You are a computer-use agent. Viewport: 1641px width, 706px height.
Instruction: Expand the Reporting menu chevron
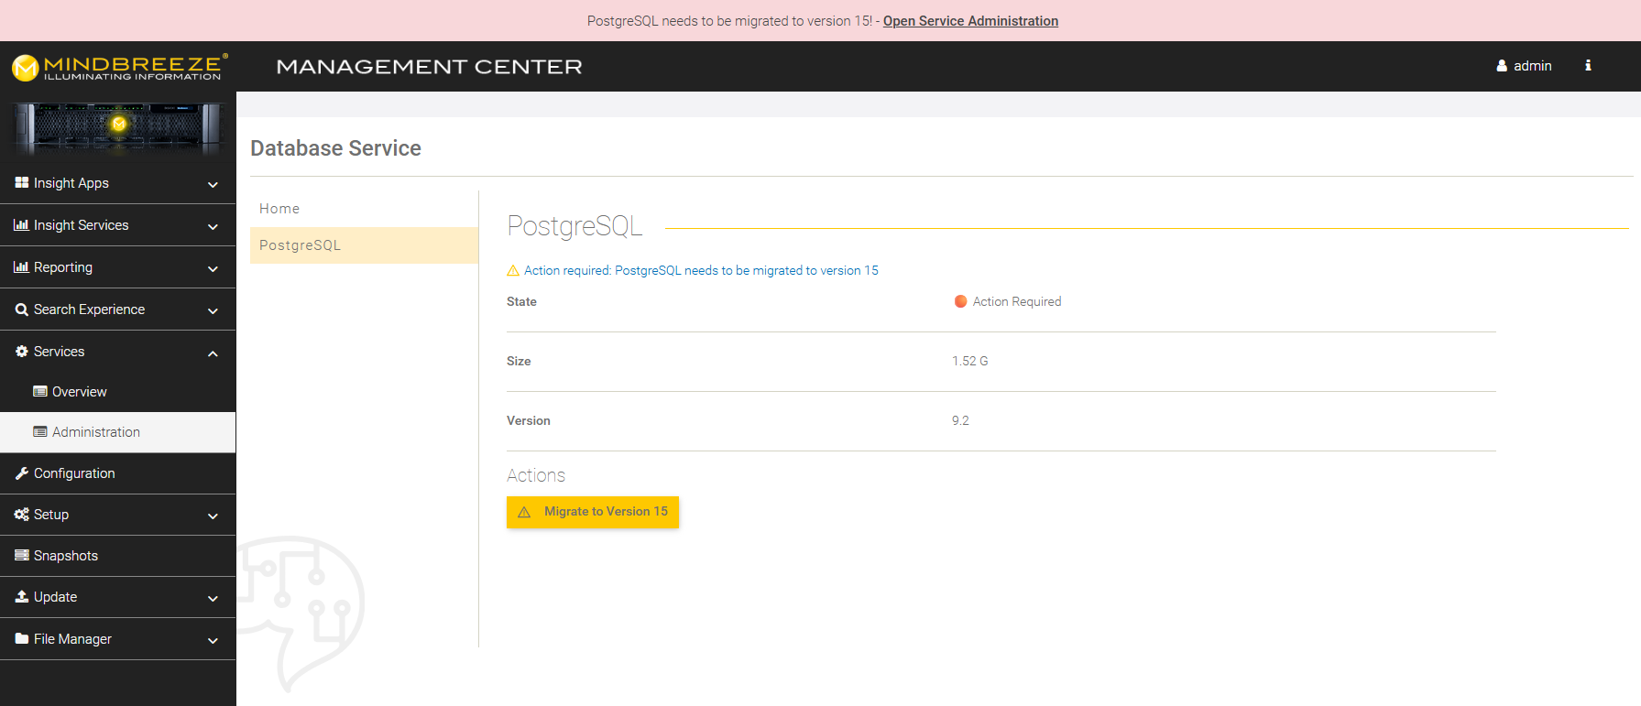[213, 268]
